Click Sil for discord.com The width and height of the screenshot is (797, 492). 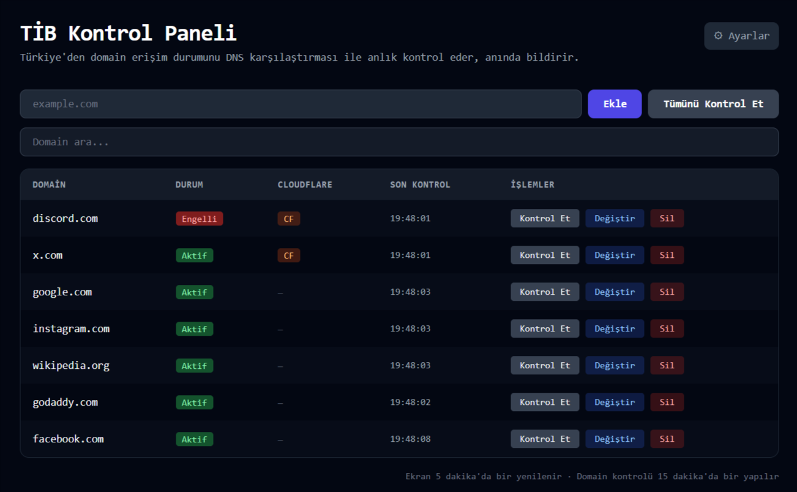coord(667,219)
